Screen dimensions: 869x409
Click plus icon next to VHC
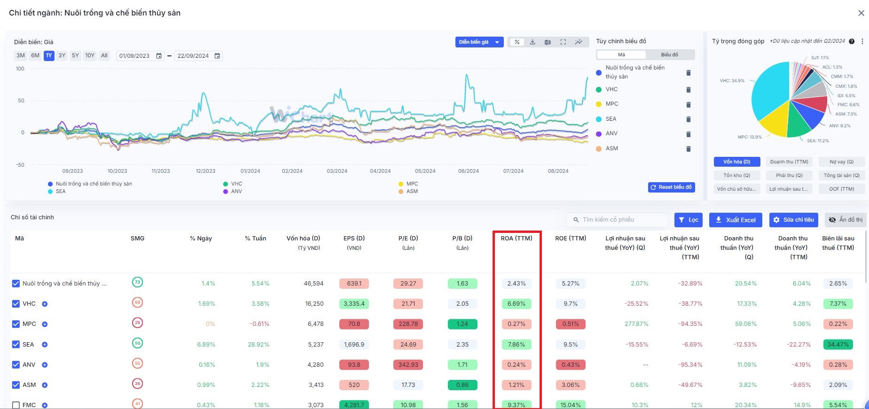45,304
